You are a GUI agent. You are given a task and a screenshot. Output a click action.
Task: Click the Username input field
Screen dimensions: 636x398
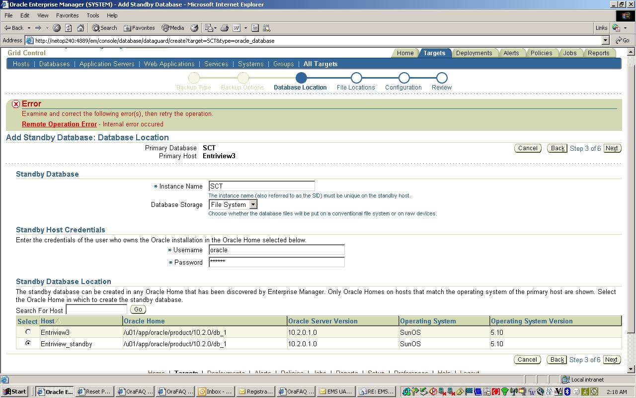[277, 250]
